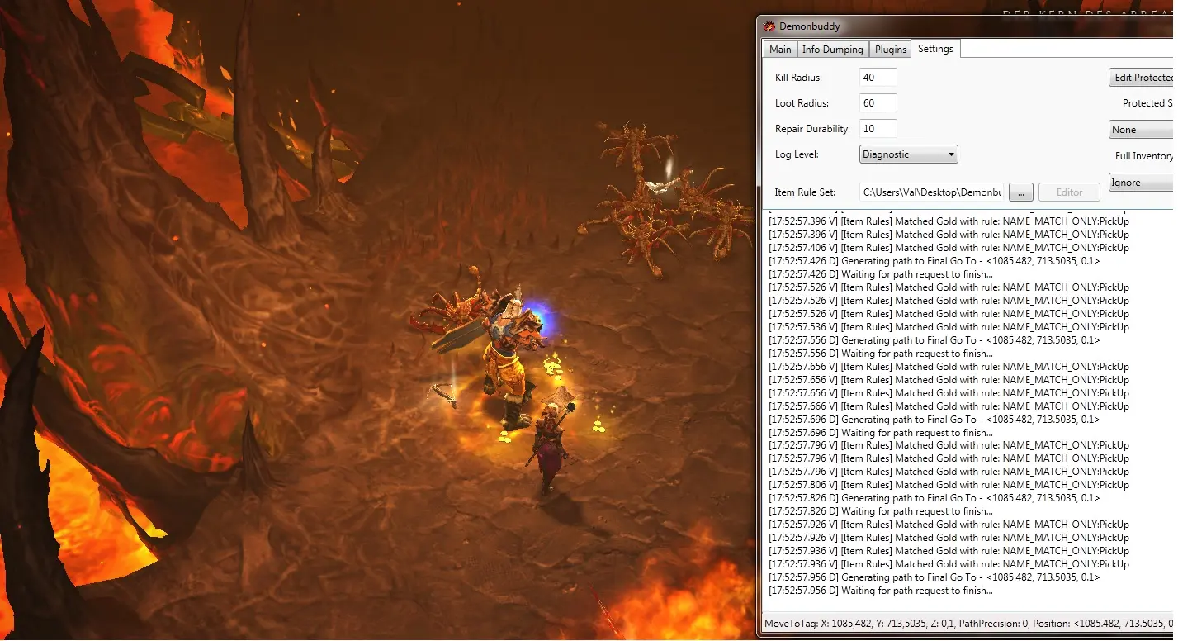Click the Demonbuddy title bar icon
This screenshot has width=1178, height=641.
tap(769, 26)
